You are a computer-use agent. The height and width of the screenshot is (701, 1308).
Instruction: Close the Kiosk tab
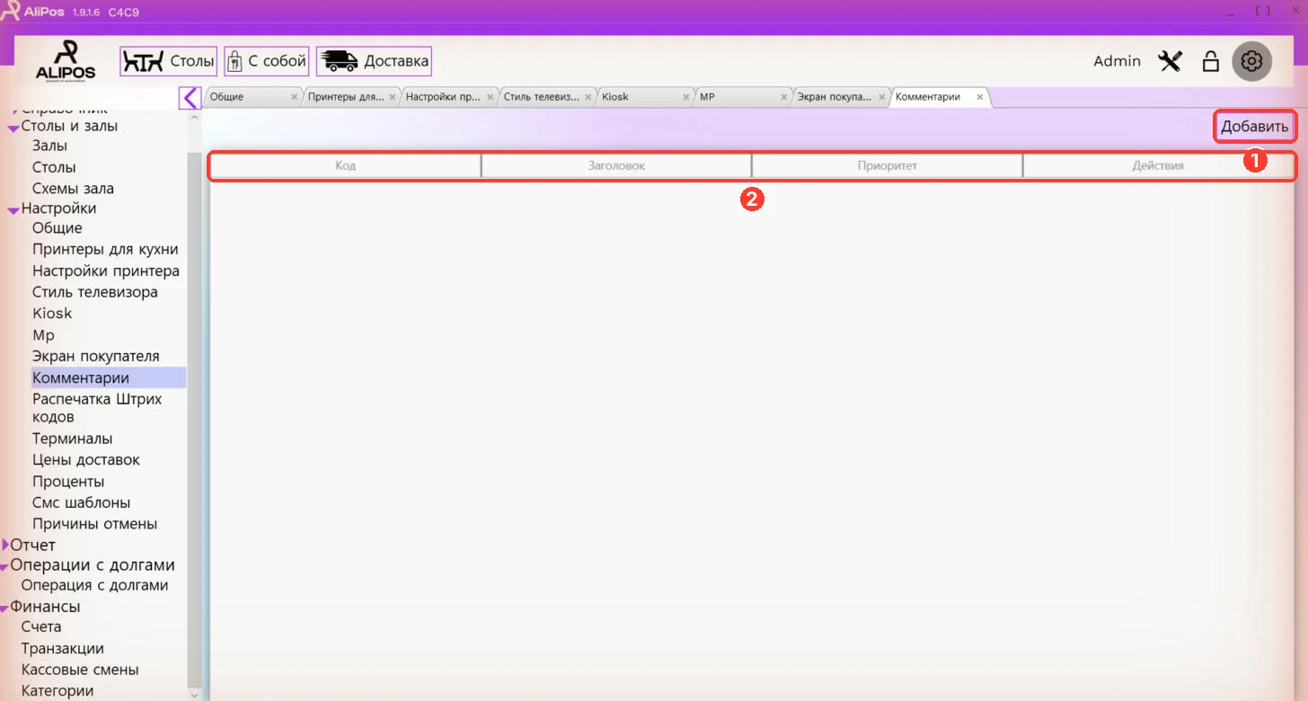[686, 97]
